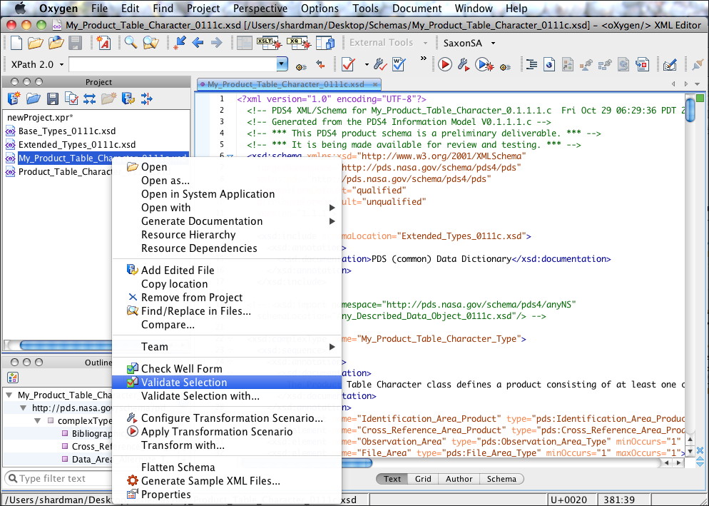Go to last modification arrow icon
Image resolution: width=709 pixels, height=506 pixels.
(x=180, y=43)
